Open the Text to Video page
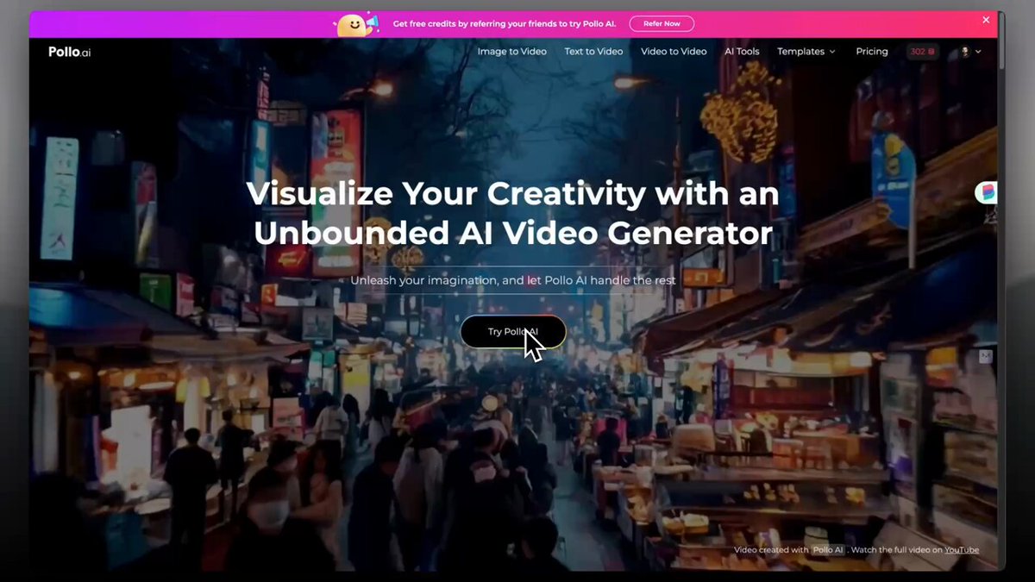The image size is (1035, 582). pyautogui.click(x=593, y=52)
